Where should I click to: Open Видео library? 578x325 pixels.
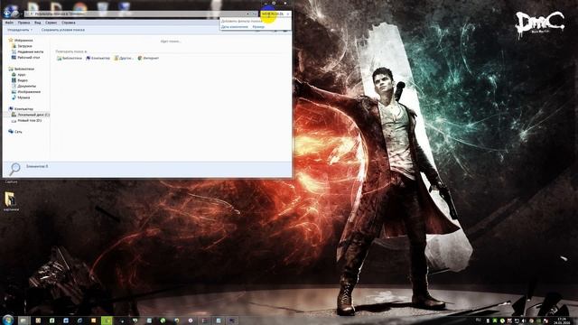coord(23,80)
